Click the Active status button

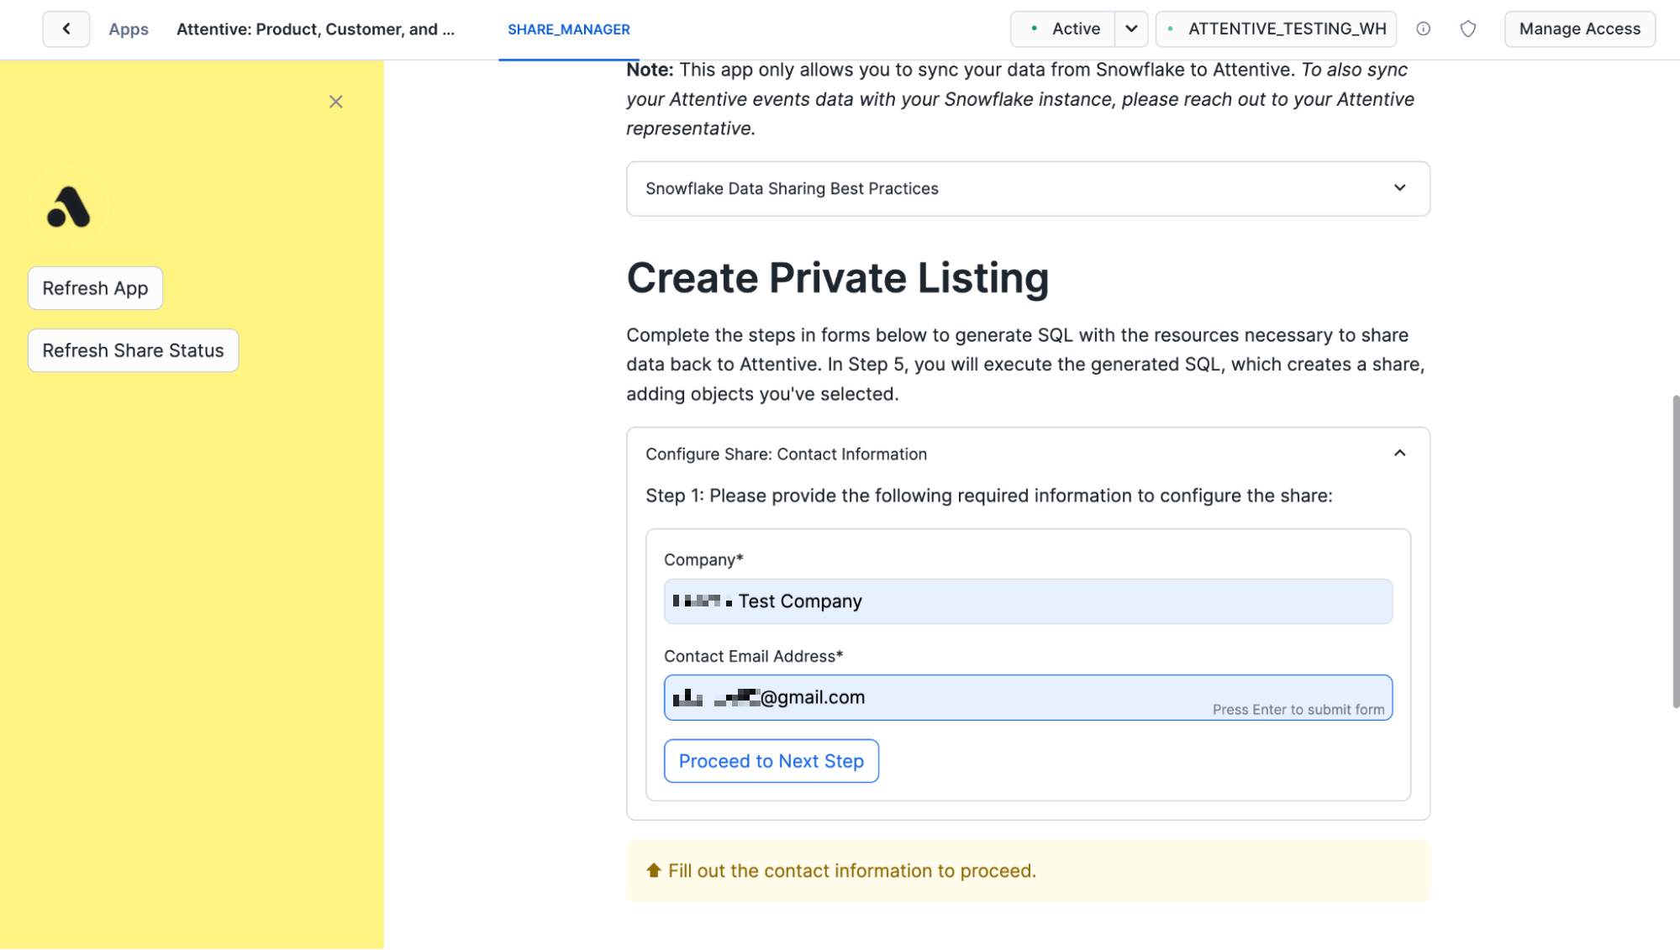(1063, 29)
